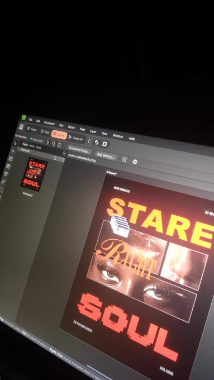Click the THE PRECISION SERIES text

82,326
